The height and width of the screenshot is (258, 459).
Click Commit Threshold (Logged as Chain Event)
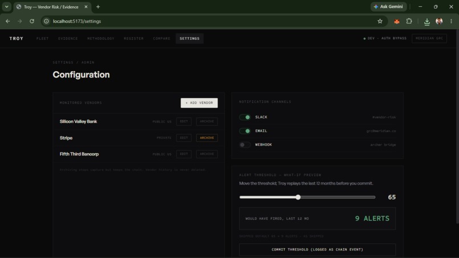coord(317,249)
